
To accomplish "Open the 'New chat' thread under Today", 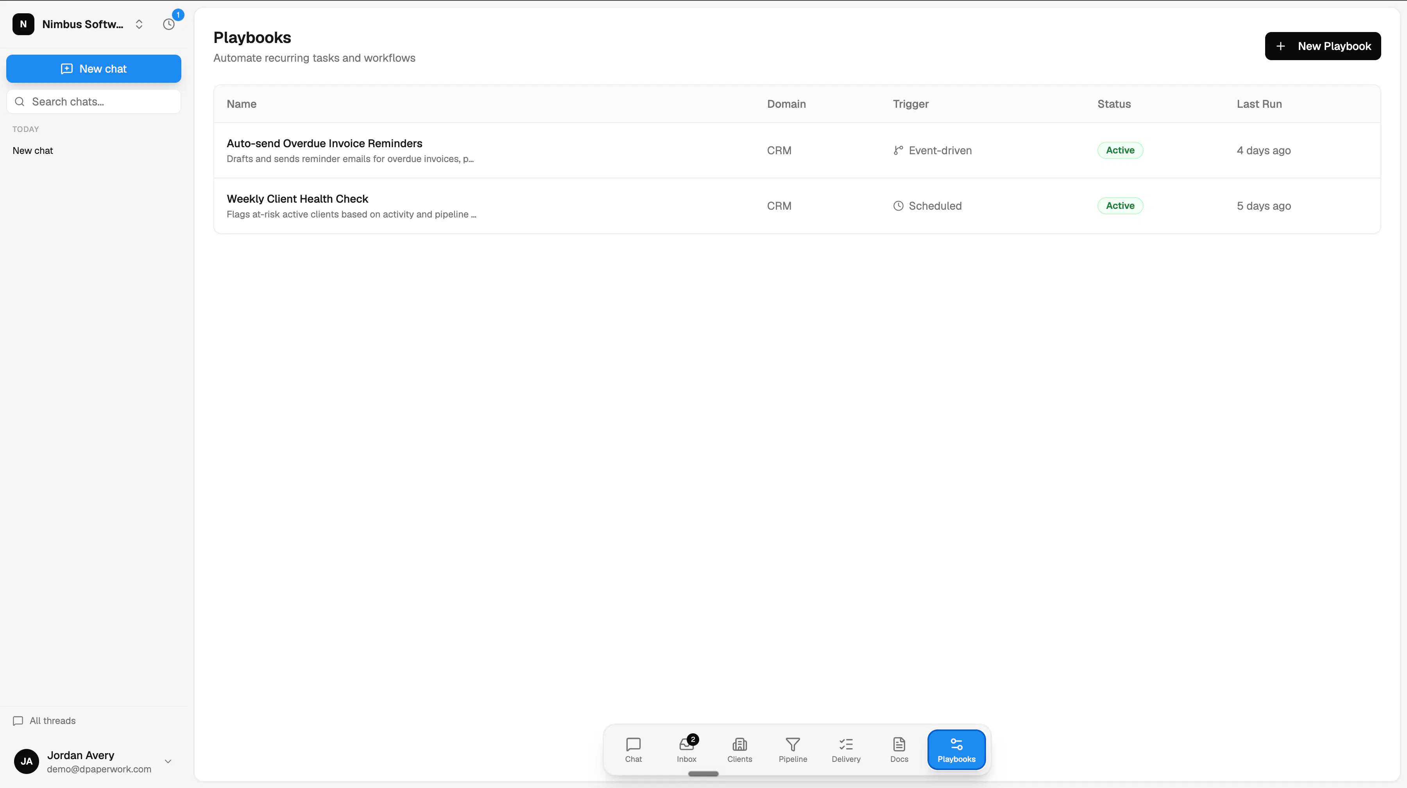I will pyautogui.click(x=33, y=151).
